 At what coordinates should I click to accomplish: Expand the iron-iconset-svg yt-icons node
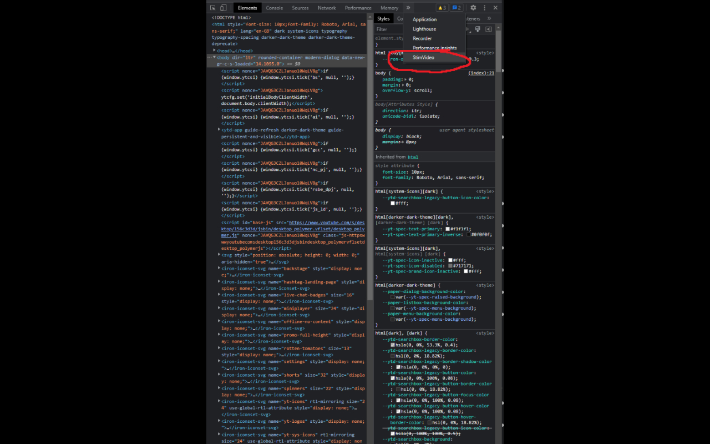pos(219,401)
